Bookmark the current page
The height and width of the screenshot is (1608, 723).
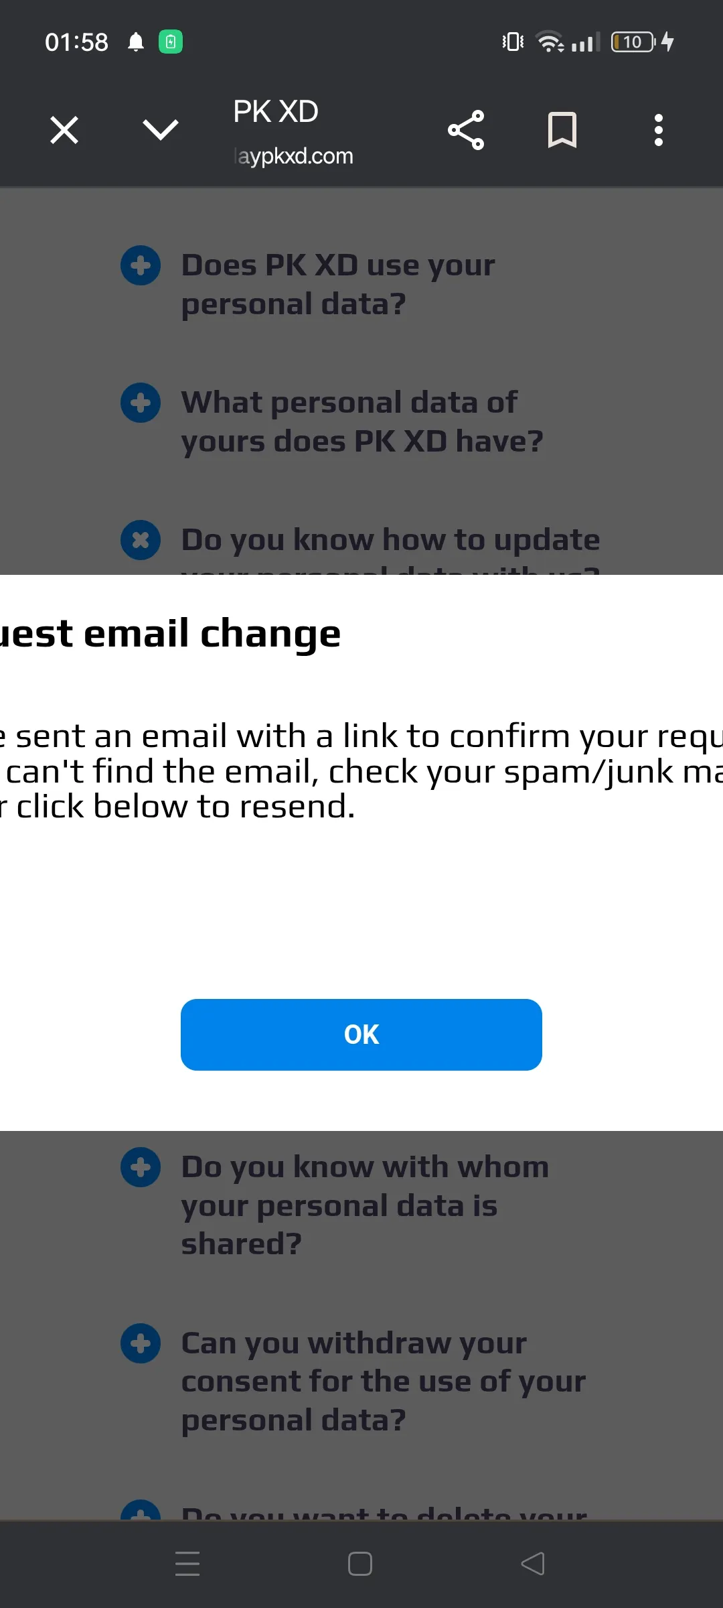[x=562, y=129]
